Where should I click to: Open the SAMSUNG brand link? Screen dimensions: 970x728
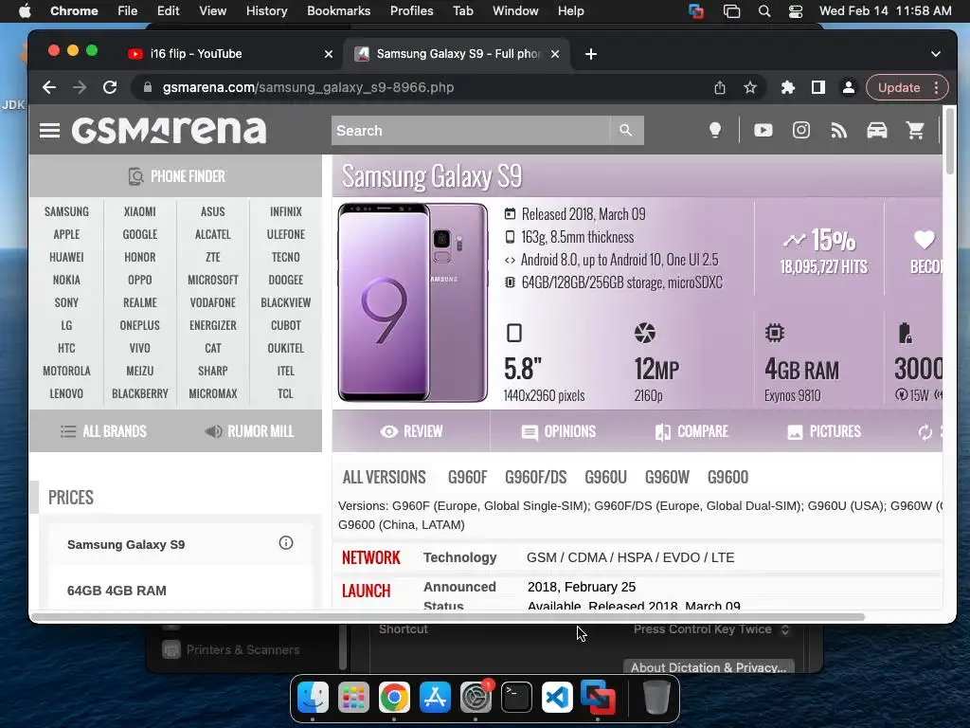(x=66, y=211)
